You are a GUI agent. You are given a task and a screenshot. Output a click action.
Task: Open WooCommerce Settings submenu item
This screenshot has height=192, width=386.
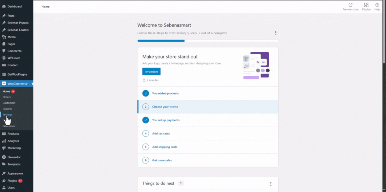(7, 115)
